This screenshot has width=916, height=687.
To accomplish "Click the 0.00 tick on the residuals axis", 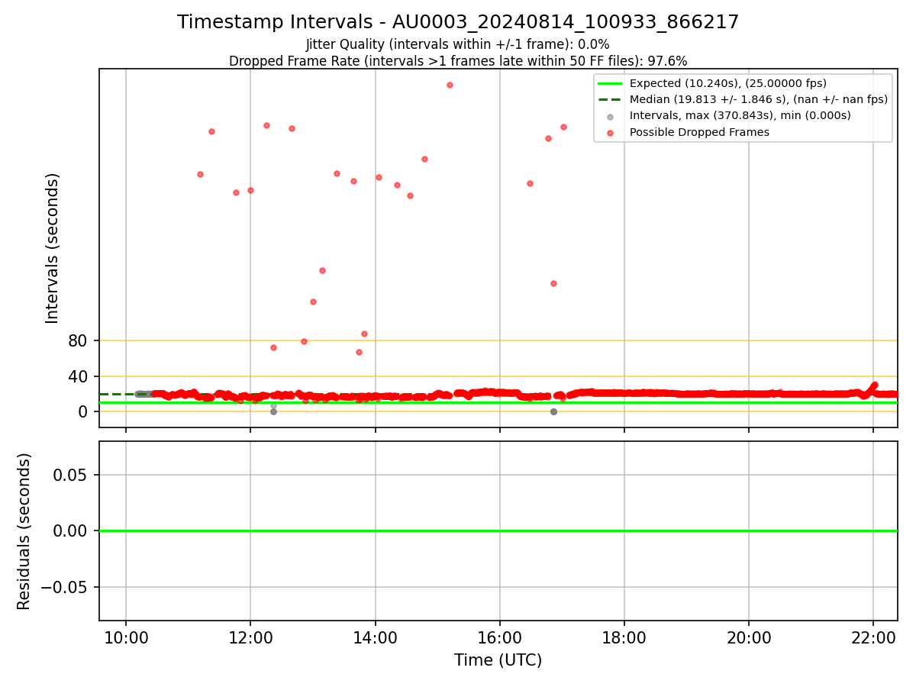I will pos(71,531).
